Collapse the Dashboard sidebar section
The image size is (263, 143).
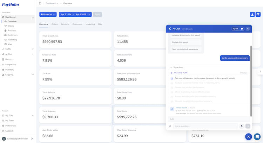(x=33, y=17)
